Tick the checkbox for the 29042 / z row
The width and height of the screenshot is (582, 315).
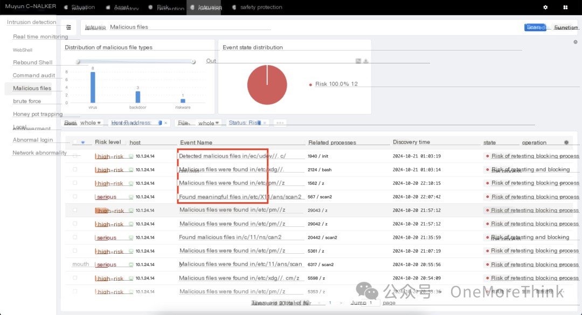[75, 224]
